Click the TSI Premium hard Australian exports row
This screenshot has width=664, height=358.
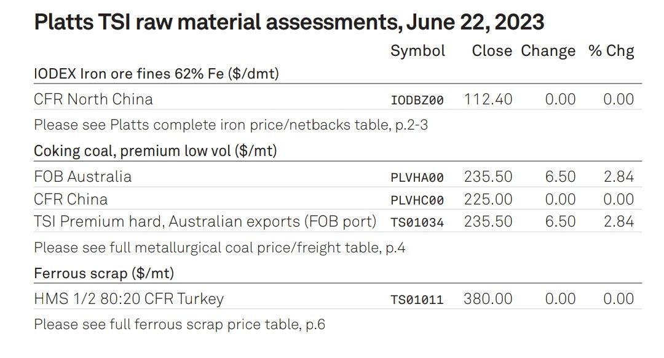(x=338, y=222)
